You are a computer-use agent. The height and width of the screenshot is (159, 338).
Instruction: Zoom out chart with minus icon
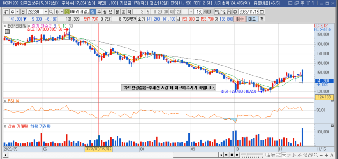pyautogui.click(x=321, y=155)
